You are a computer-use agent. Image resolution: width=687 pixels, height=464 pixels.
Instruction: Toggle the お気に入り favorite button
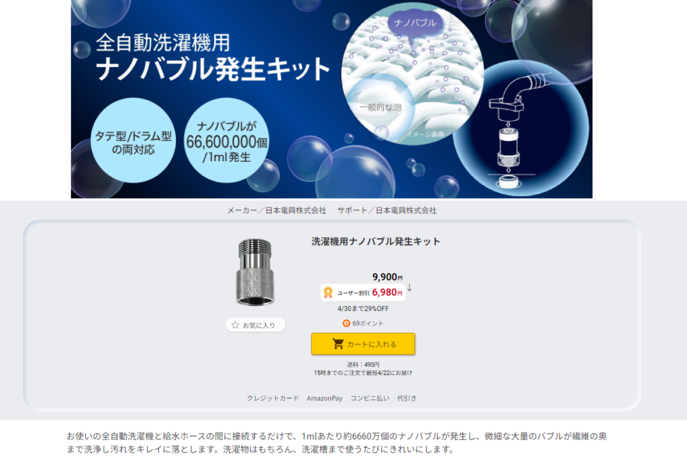[x=256, y=325]
